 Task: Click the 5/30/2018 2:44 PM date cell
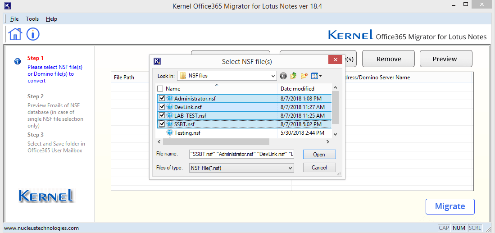coord(302,133)
